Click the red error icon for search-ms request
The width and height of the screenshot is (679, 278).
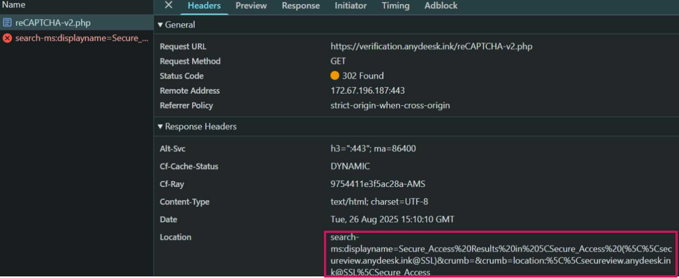tap(7, 38)
